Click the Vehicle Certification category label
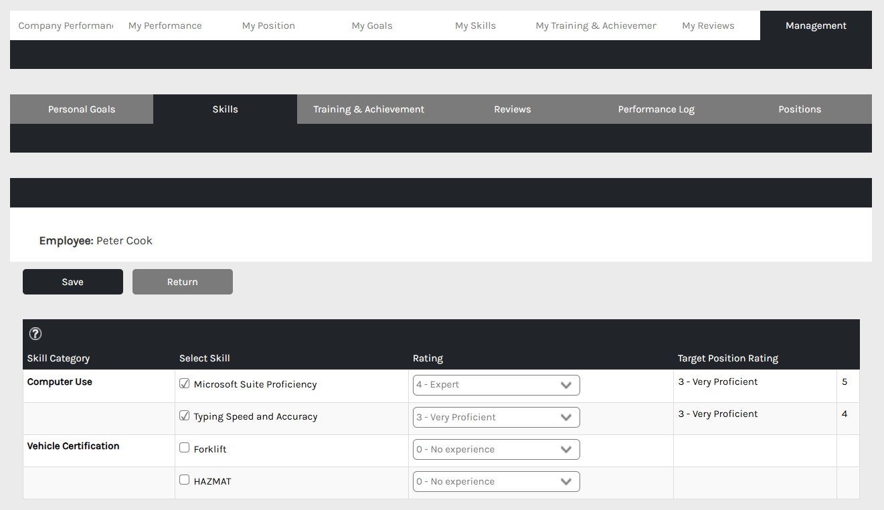884x510 pixels. 73,446
